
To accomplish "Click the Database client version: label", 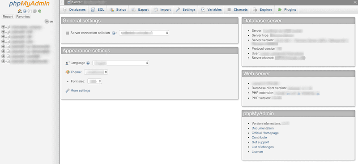I will coord(269,88).
